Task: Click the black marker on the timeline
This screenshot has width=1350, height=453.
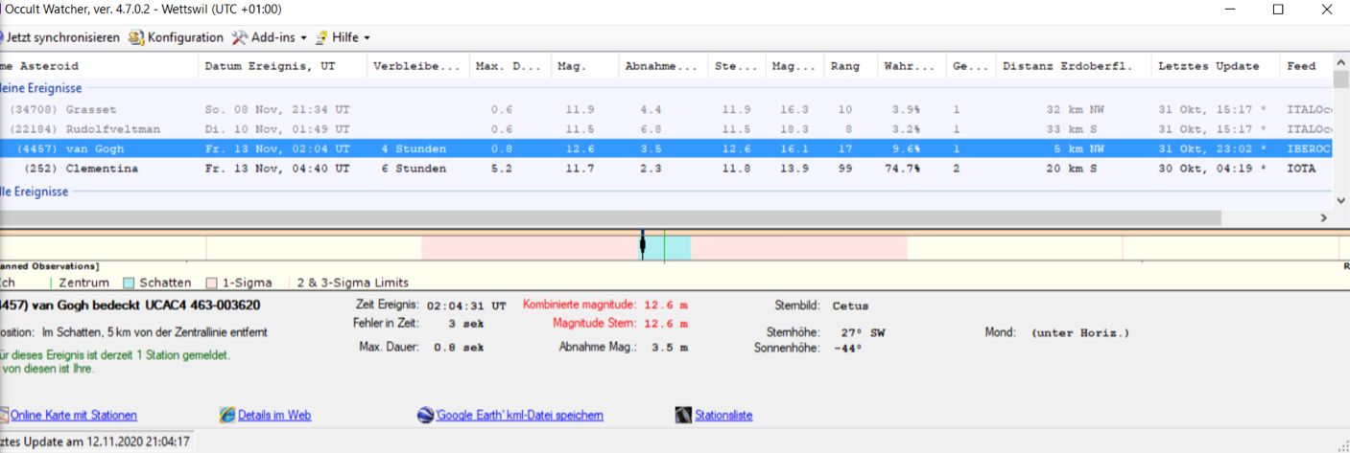Action: point(642,245)
